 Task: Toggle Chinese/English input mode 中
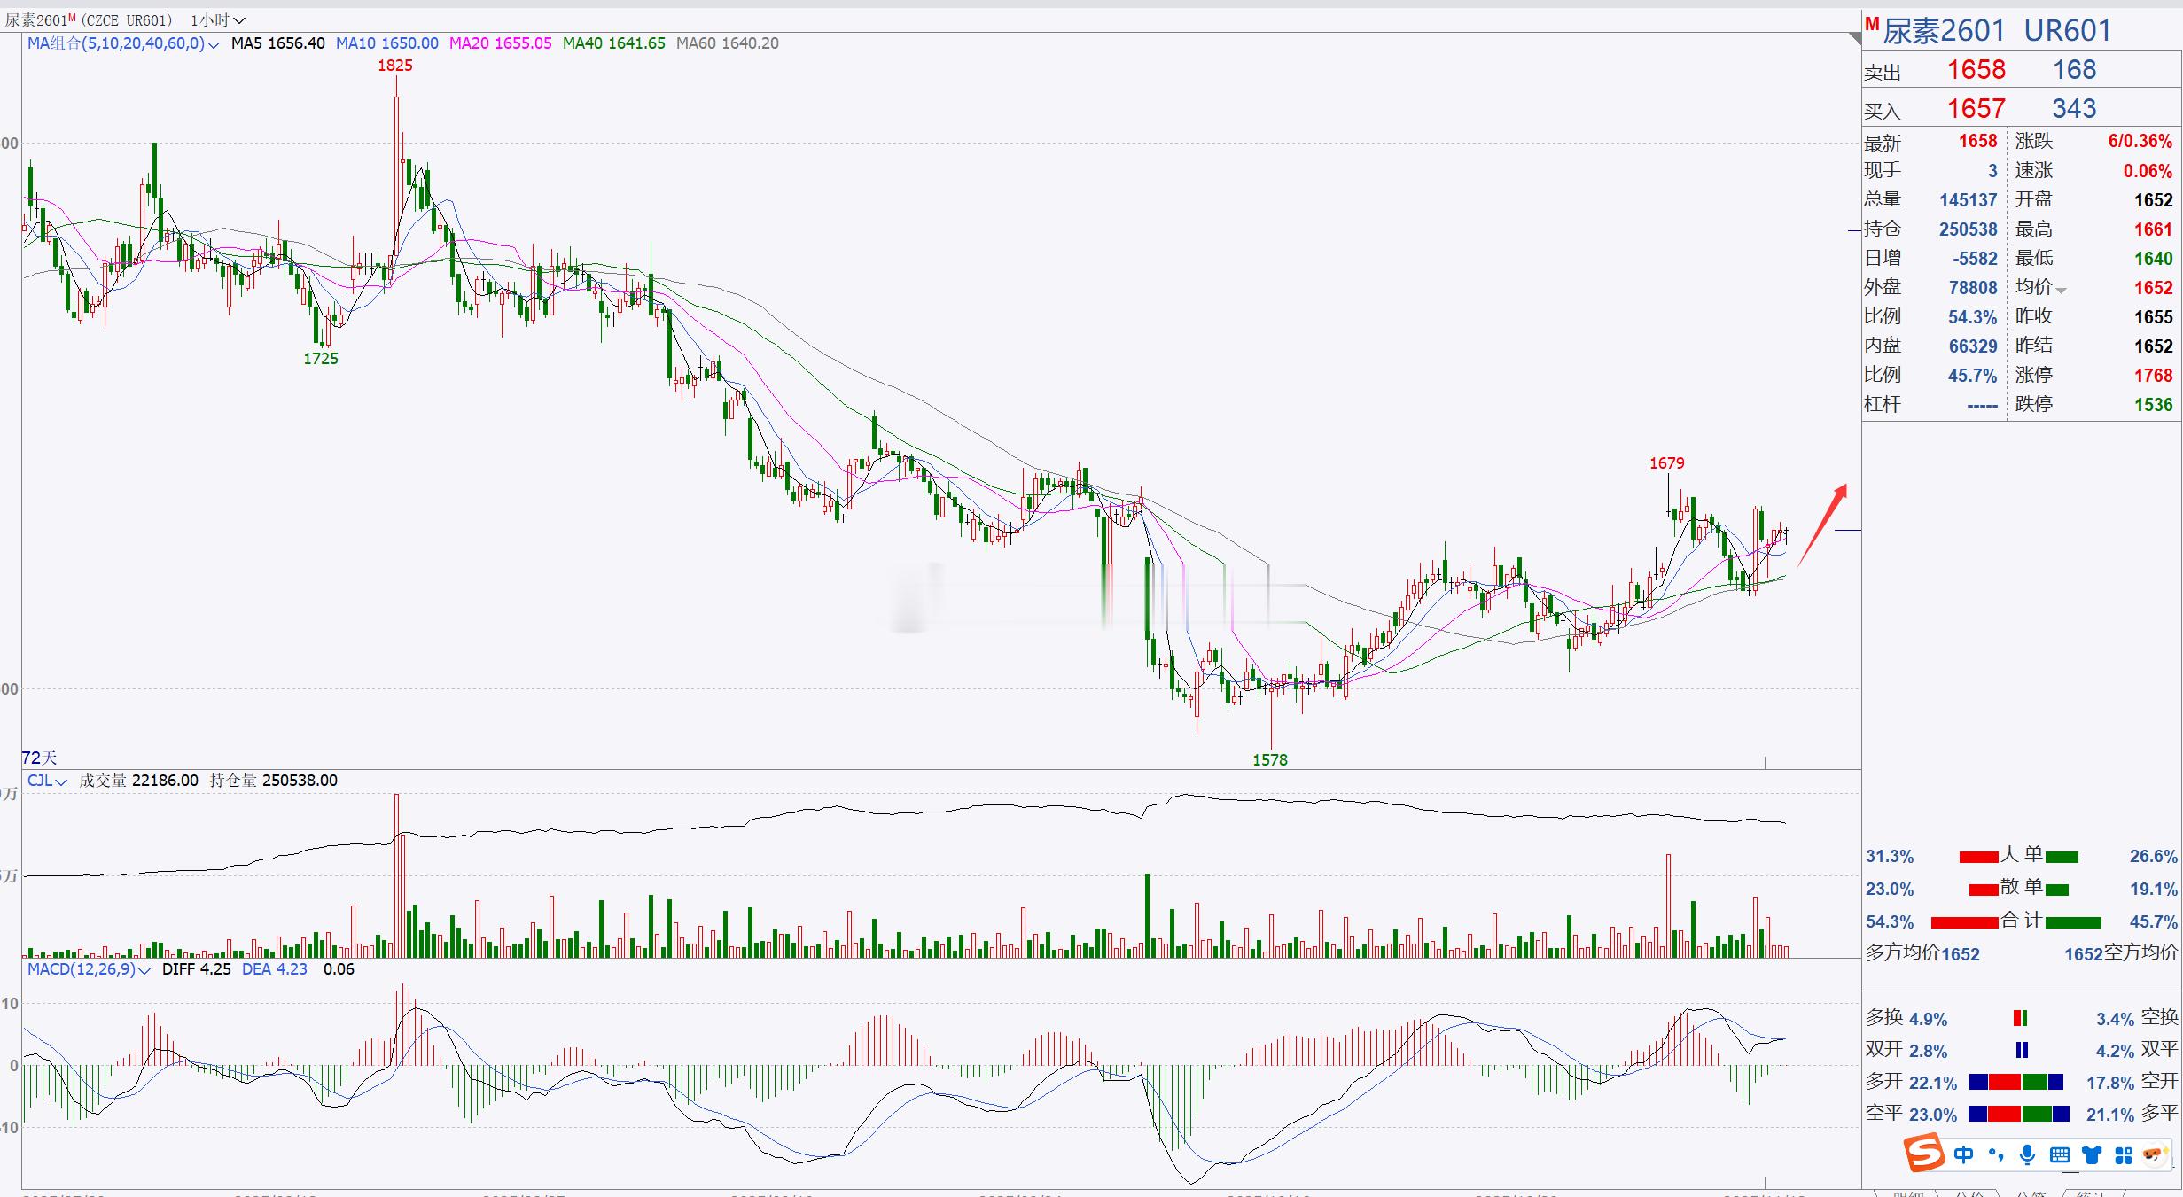click(x=1964, y=1154)
